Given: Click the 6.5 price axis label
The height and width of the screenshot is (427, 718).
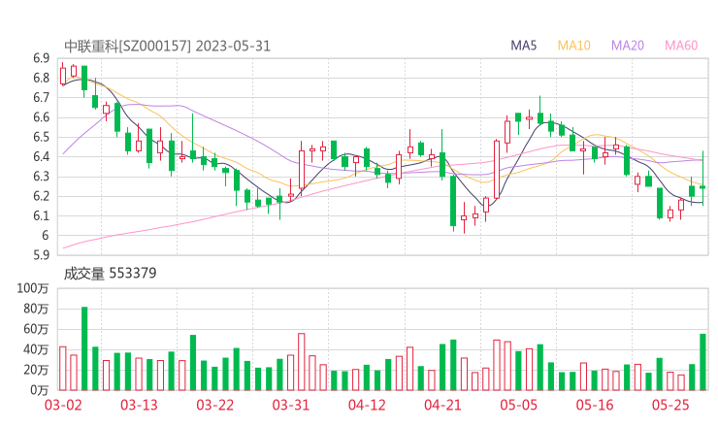Looking at the screenshot, I should (x=41, y=137).
